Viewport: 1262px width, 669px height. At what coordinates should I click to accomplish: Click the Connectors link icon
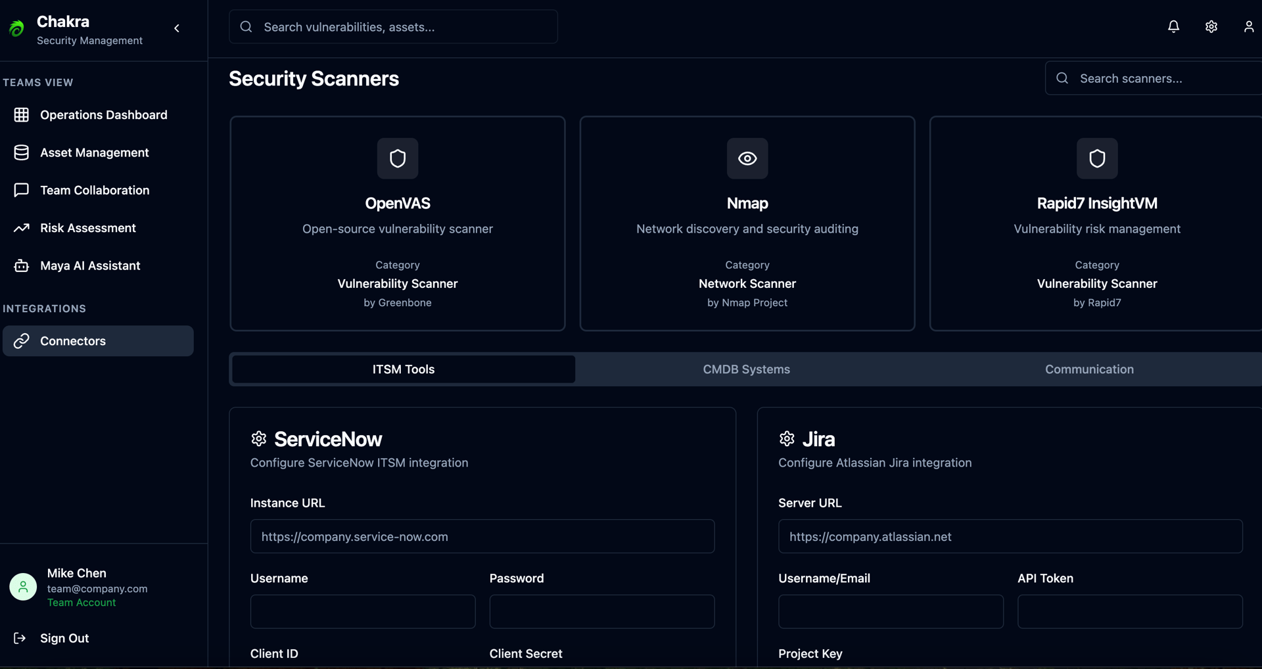click(x=22, y=341)
